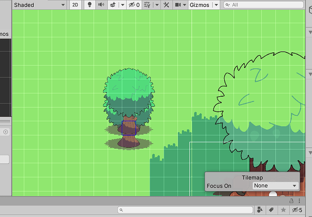Open the three-dot panel options menu
Viewport: 312px width, 217px height.
pos(299,201)
